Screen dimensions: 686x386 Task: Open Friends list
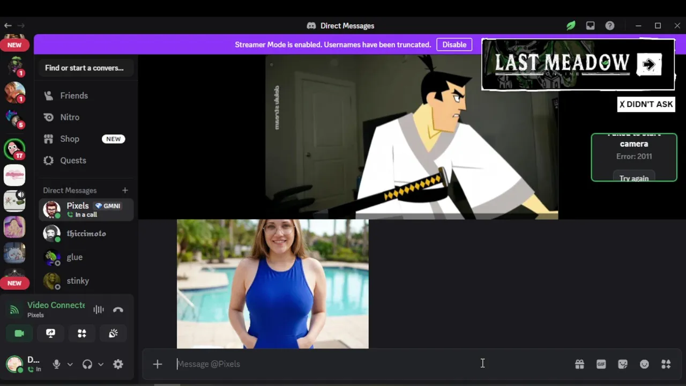86,95
